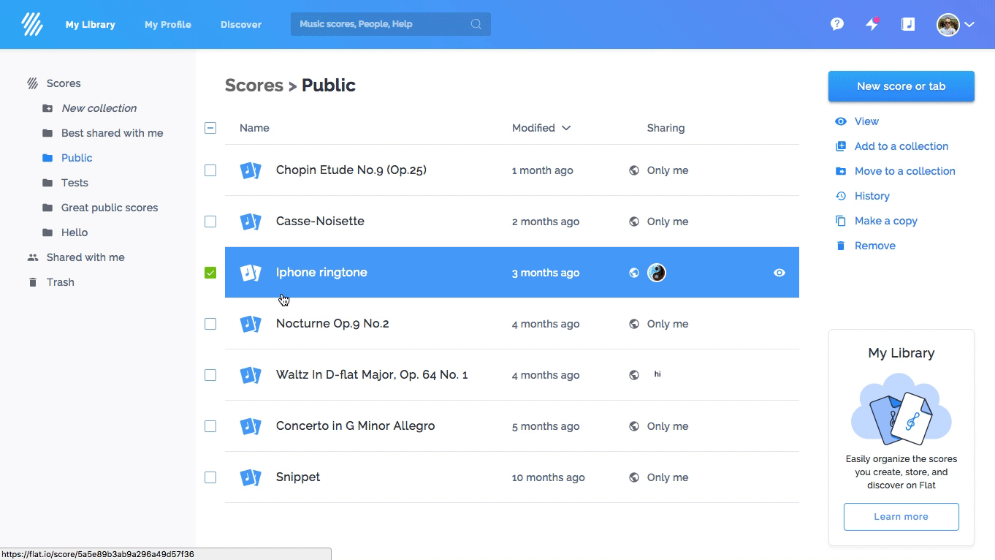Click the score notebook icon in top bar
The height and width of the screenshot is (560, 995).
pos(907,23)
